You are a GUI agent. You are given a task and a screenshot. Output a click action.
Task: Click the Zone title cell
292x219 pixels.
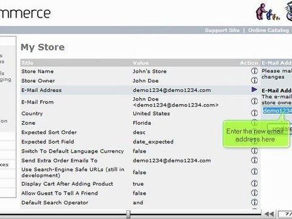tap(29, 123)
